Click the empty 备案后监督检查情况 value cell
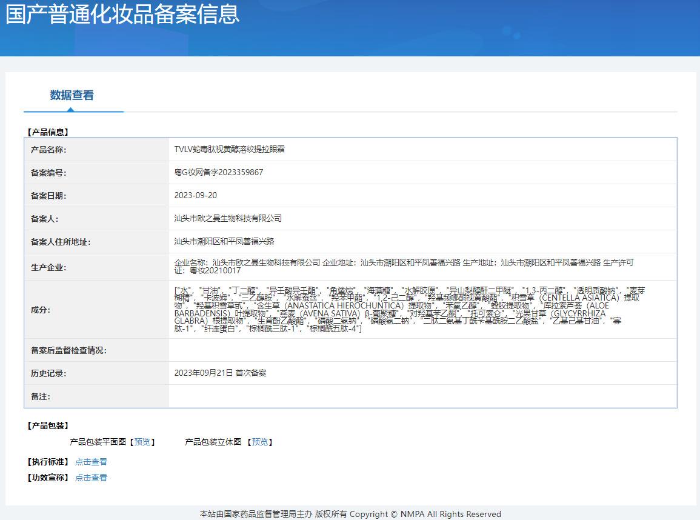The width and height of the screenshot is (700, 520). [x=422, y=350]
